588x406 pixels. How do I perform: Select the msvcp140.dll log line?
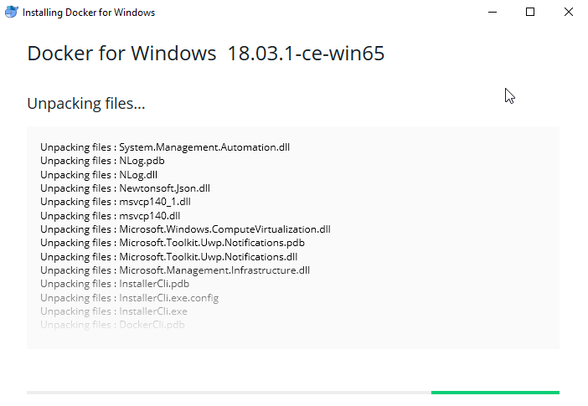click(111, 216)
